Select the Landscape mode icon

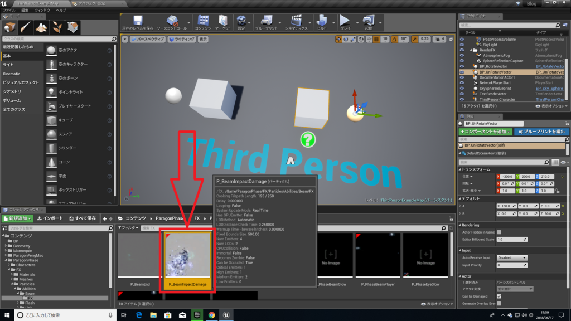pyautogui.click(x=41, y=27)
